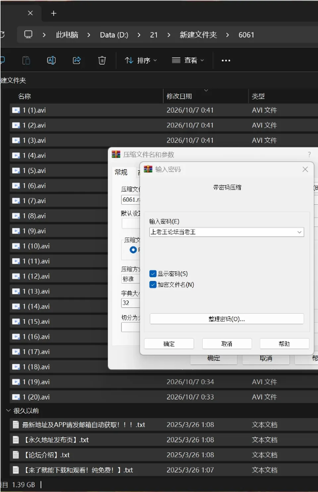The width and height of the screenshot is (318, 492).
Task: Open the 排序 sort dropdown
Action: (x=140, y=60)
